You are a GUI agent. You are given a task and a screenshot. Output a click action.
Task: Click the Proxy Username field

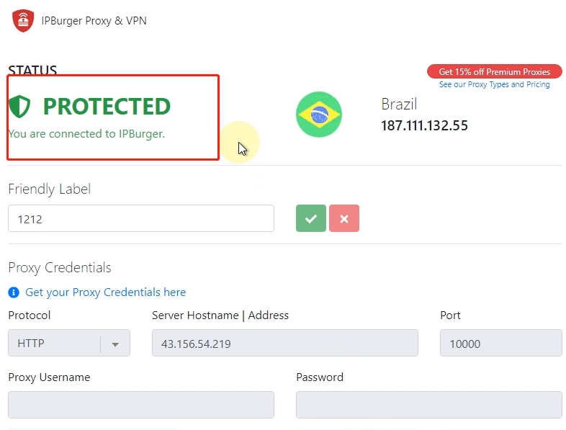(x=140, y=405)
